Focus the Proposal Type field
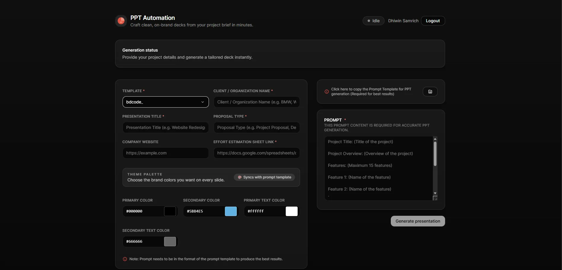The width and height of the screenshot is (562, 270). click(257, 127)
